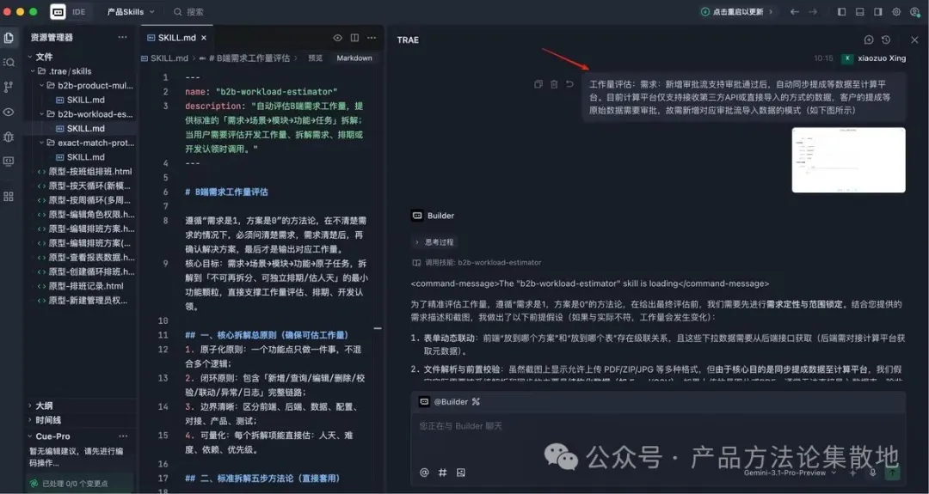
Task: Revert the user message with undo icon
Action: [x=569, y=84]
